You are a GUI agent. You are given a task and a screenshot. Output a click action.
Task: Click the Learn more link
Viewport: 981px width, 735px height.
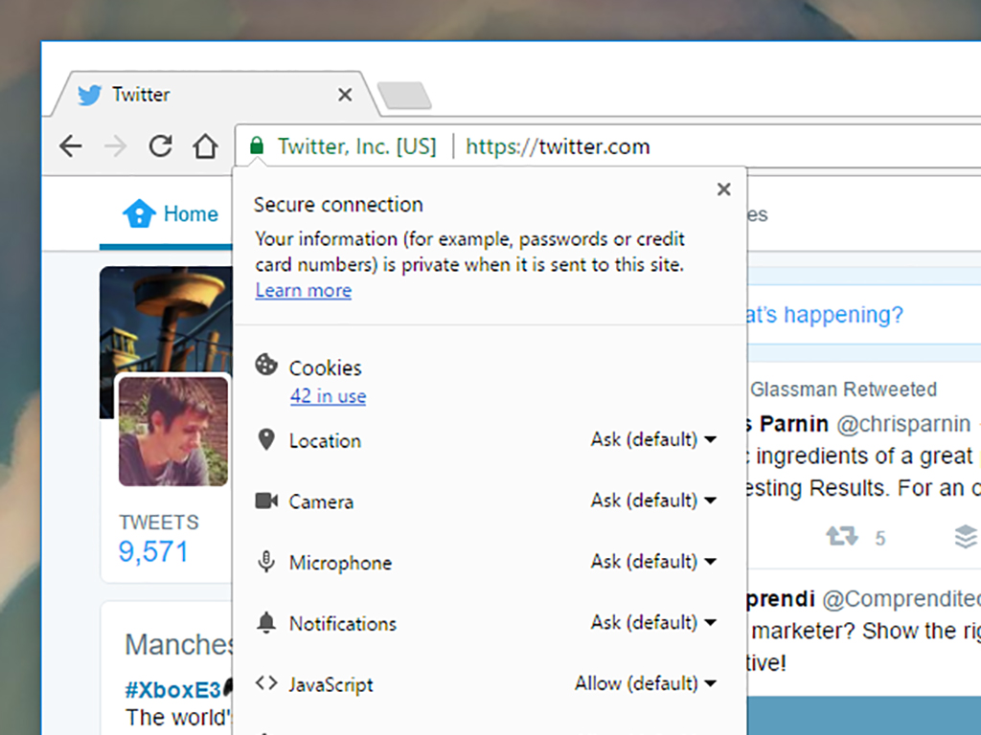(303, 291)
